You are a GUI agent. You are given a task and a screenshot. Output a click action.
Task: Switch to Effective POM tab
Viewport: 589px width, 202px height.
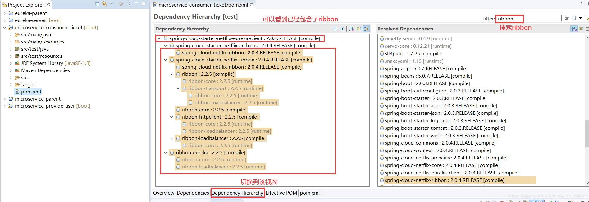[281, 193]
